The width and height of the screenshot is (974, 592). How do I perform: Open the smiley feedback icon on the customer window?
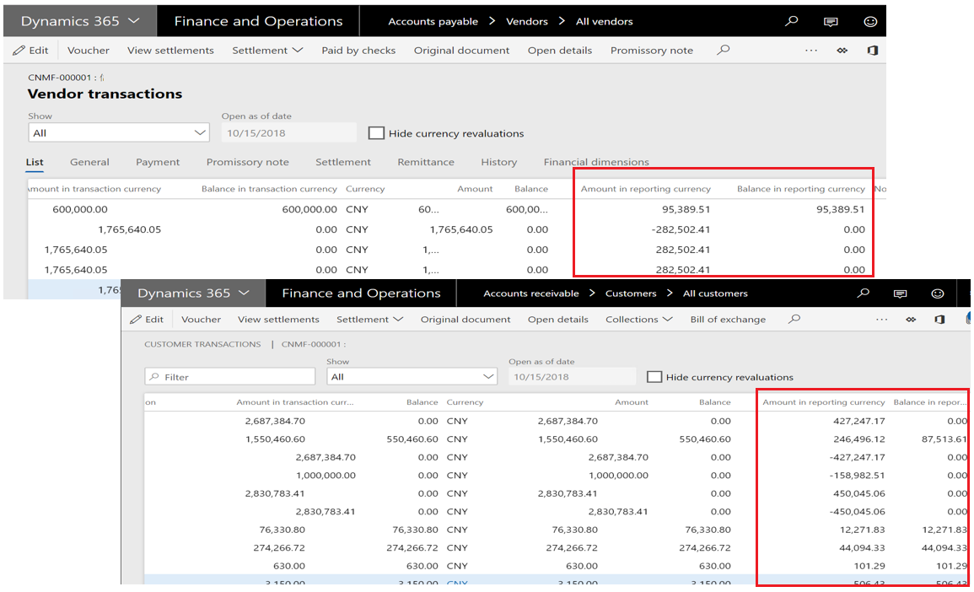point(937,292)
